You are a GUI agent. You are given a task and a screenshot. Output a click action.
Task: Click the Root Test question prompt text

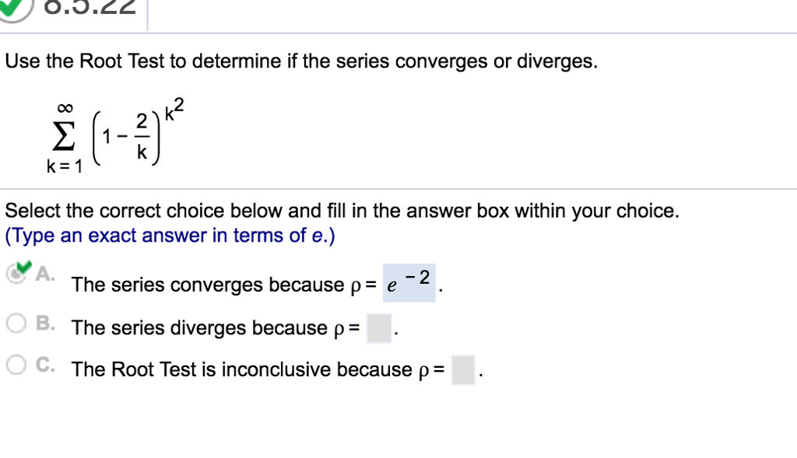(300, 61)
